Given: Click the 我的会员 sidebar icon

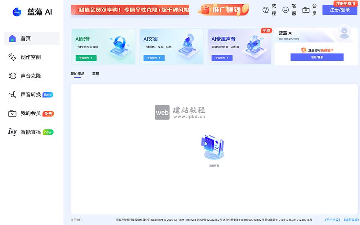Looking at the screenshot, I should [12, 113].
